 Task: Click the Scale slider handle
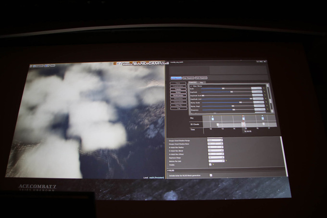pos(223,89)
